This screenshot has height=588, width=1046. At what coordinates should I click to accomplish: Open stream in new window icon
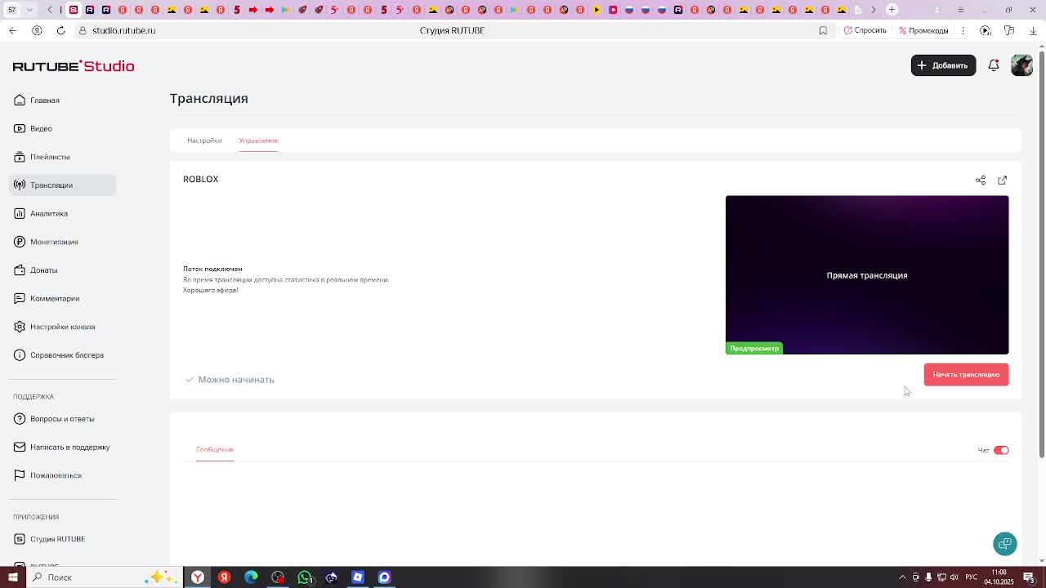(1003, 180)
